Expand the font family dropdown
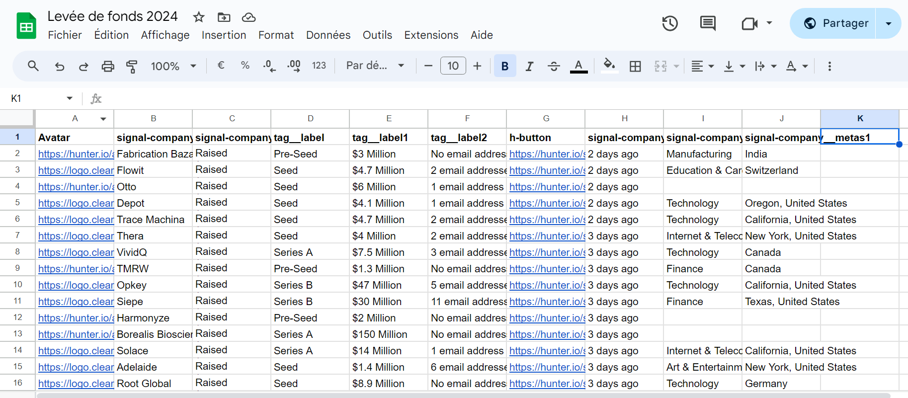This screenshot has height=398, width=908. [x=375, y=66]
